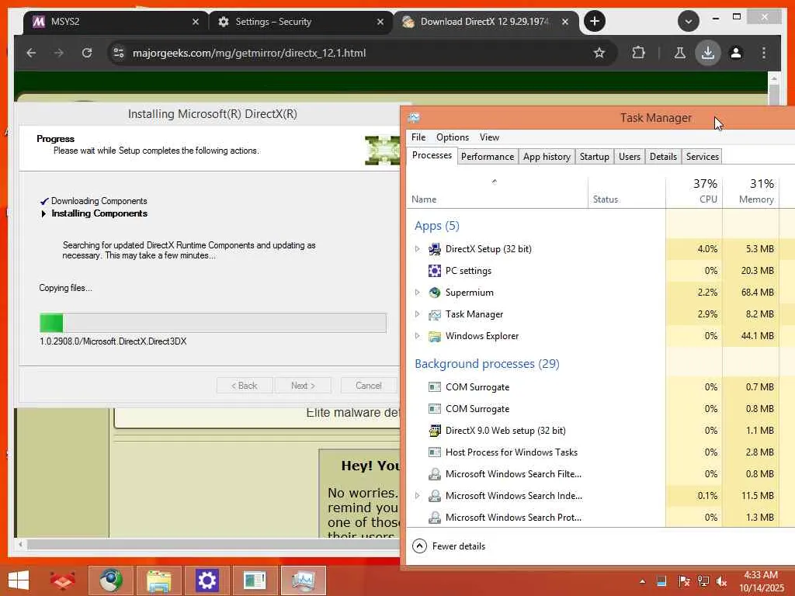Click the Apps (5) group header
Image resolution: width=795 pixels, height=596 pixels.
pos(437,226)
